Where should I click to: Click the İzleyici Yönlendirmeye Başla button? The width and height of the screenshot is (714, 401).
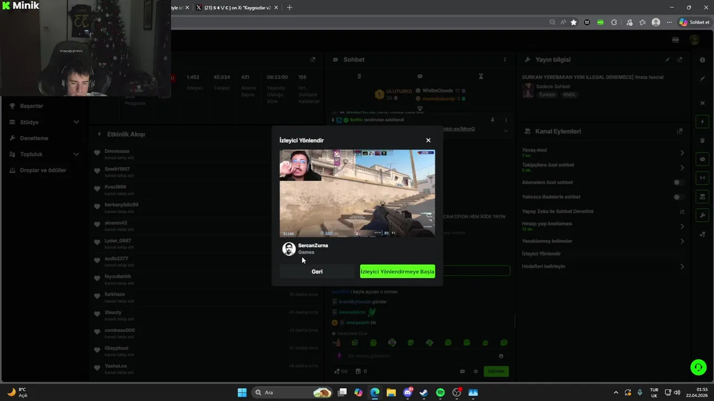[397, 272]
